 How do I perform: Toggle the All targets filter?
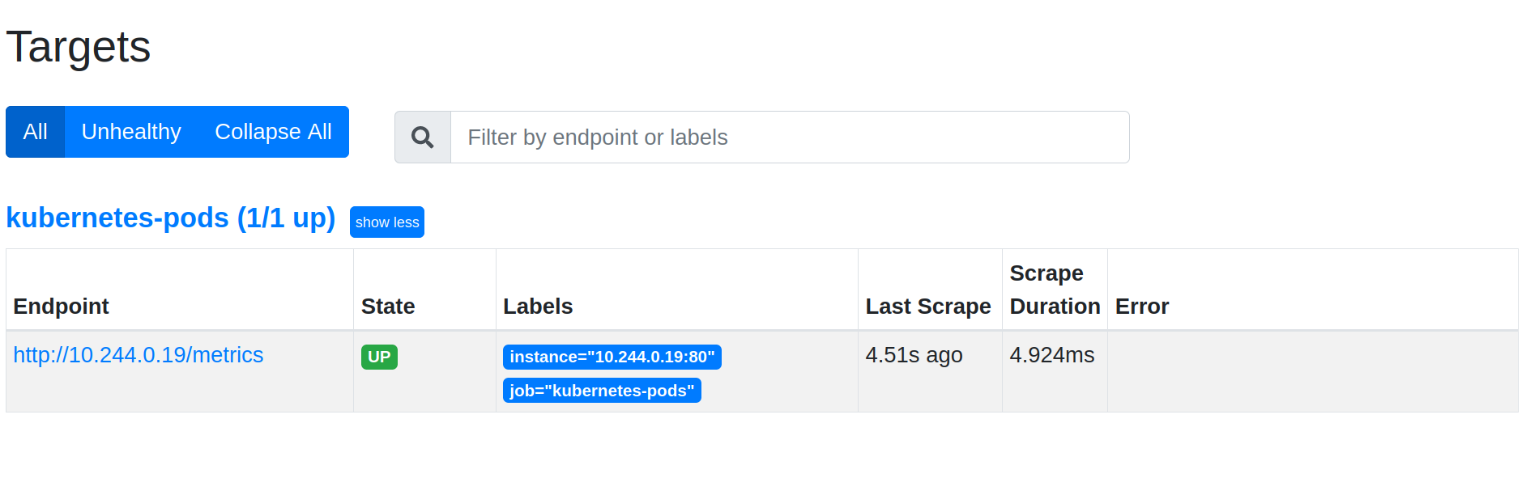35,131
